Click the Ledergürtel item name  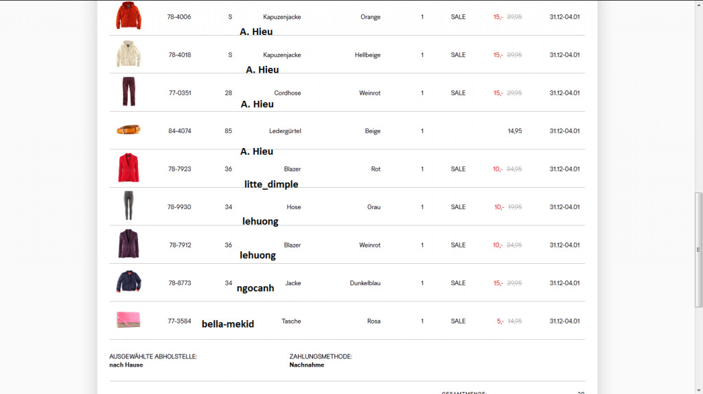(282, 131)
